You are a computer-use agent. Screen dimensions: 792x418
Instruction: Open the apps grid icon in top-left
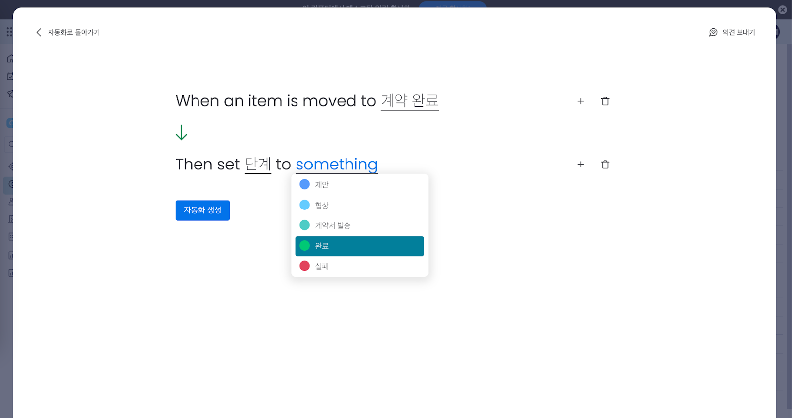point(9,32)
